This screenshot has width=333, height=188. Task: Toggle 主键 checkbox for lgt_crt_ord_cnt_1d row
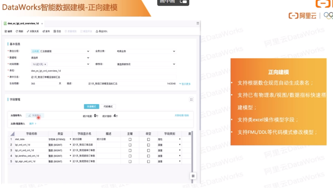[x=130, y=150]
